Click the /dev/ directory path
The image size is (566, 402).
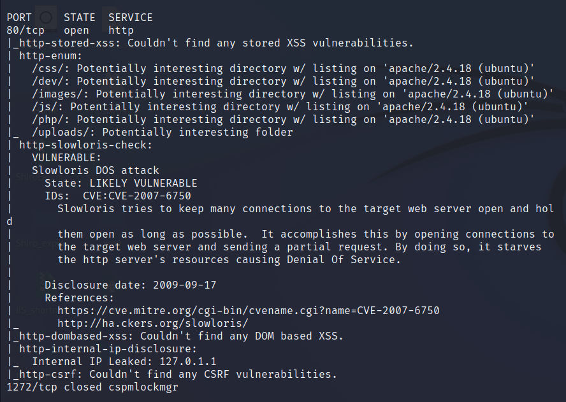pos(48,81)
